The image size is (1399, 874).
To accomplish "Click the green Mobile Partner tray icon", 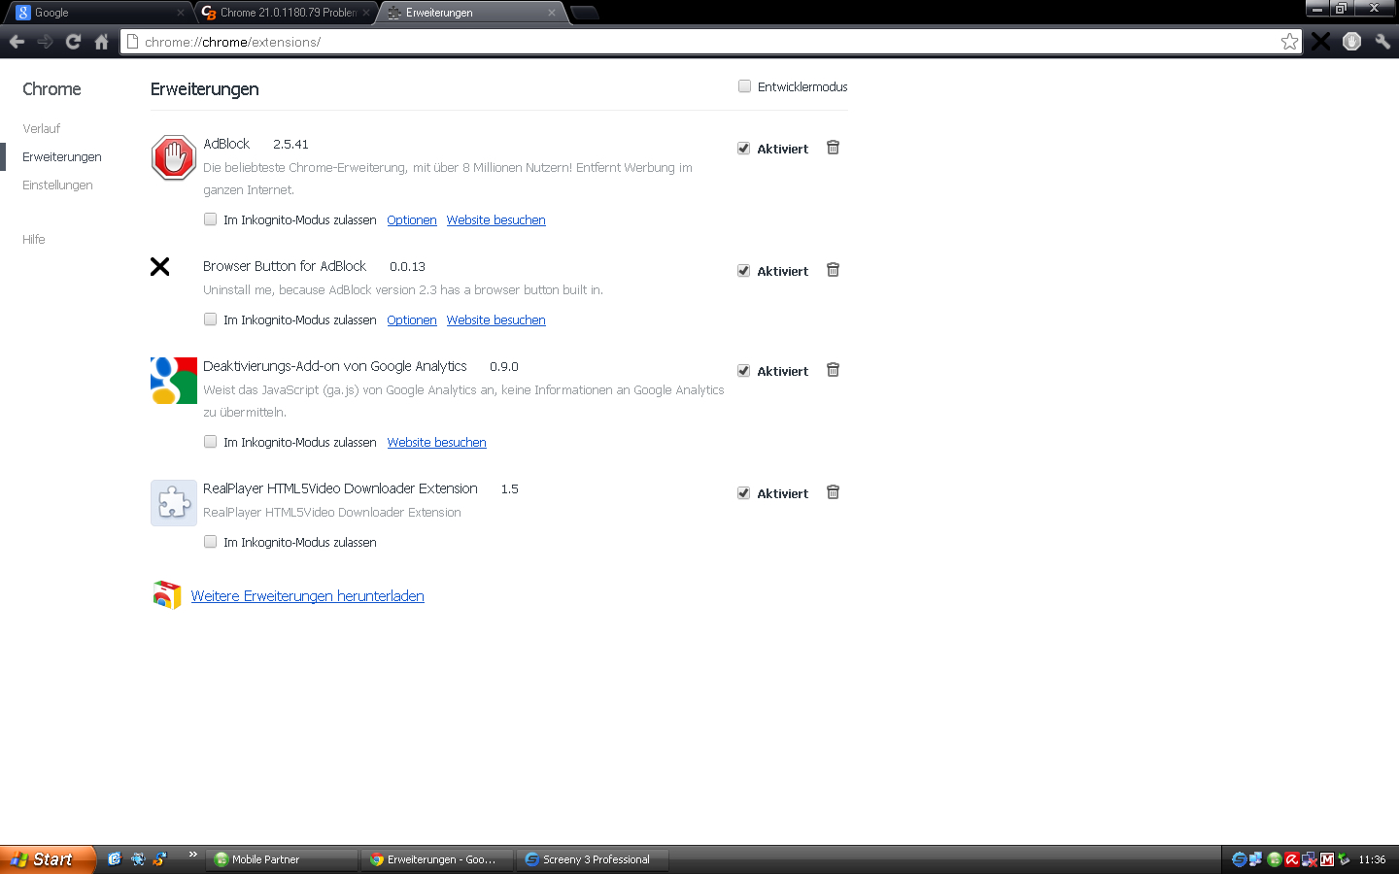I will tap(1274, 859).
